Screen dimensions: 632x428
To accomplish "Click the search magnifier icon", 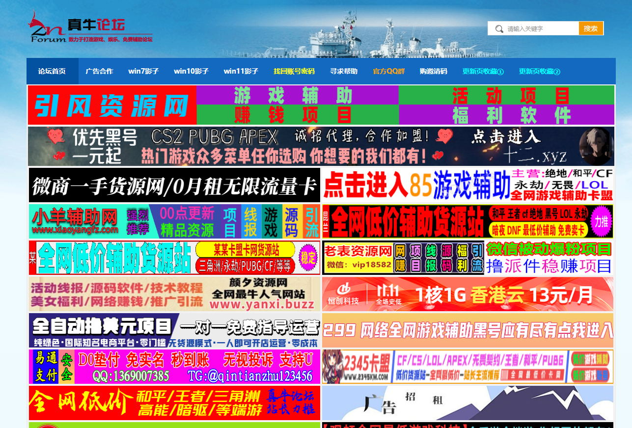I will (499, 29).
